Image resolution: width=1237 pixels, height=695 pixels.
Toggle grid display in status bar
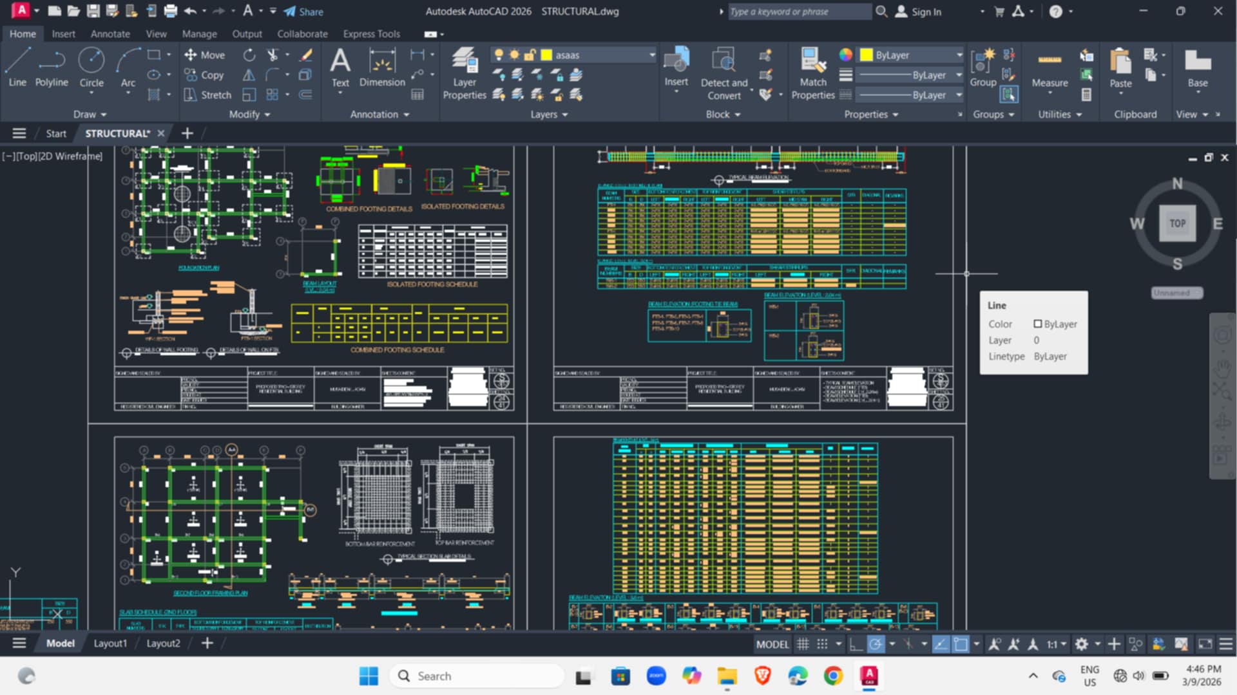point(803,644)
